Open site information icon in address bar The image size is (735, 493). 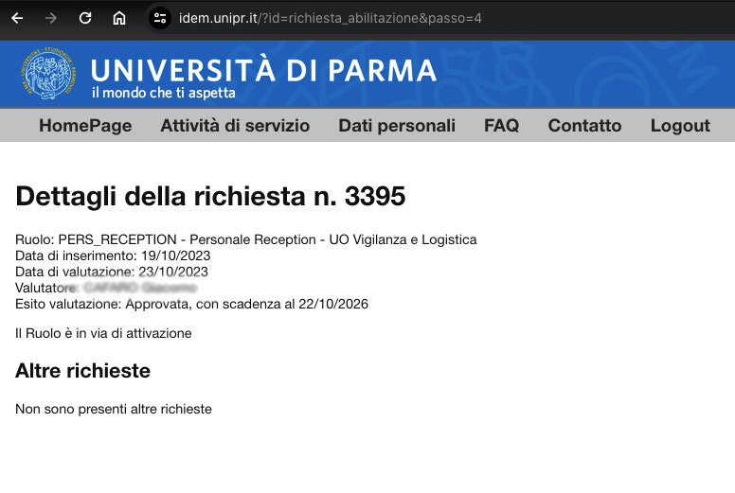click(x=160, y=18)
